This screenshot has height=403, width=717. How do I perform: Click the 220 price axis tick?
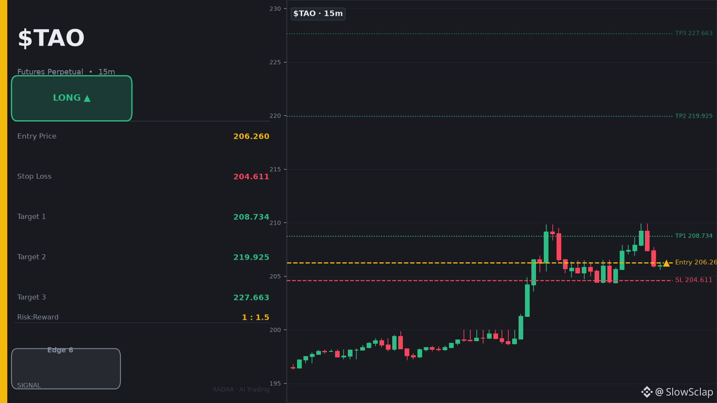pyautogui.click(x=275, y=116)
